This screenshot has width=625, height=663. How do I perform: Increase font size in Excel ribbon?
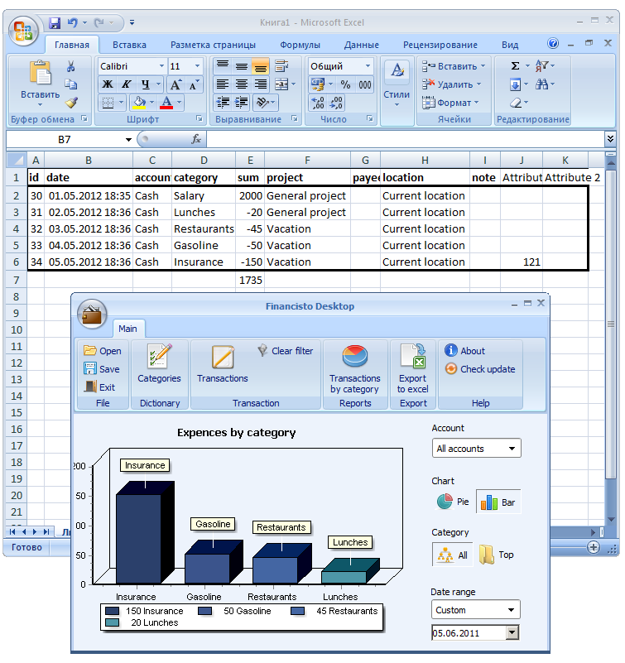(x=176, y=84)
